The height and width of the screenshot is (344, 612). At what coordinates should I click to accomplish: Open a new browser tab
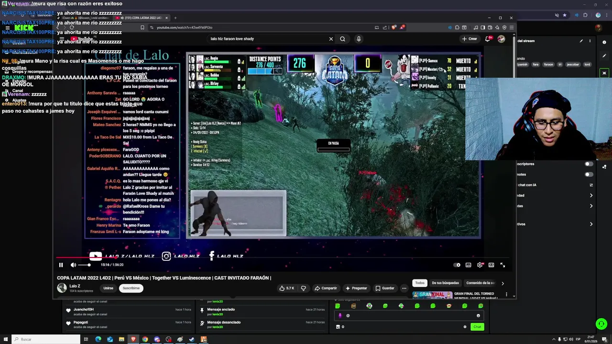(175, 18)
